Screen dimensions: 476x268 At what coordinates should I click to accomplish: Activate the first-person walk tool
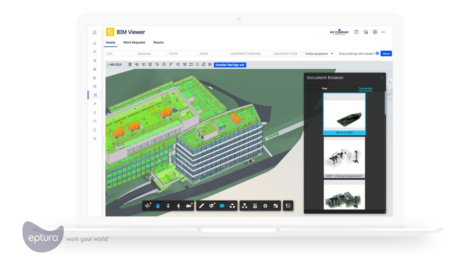[x=178, y=205]
